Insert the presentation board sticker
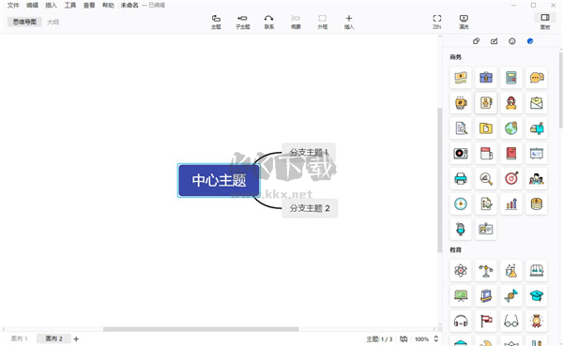 pos(537,153)
